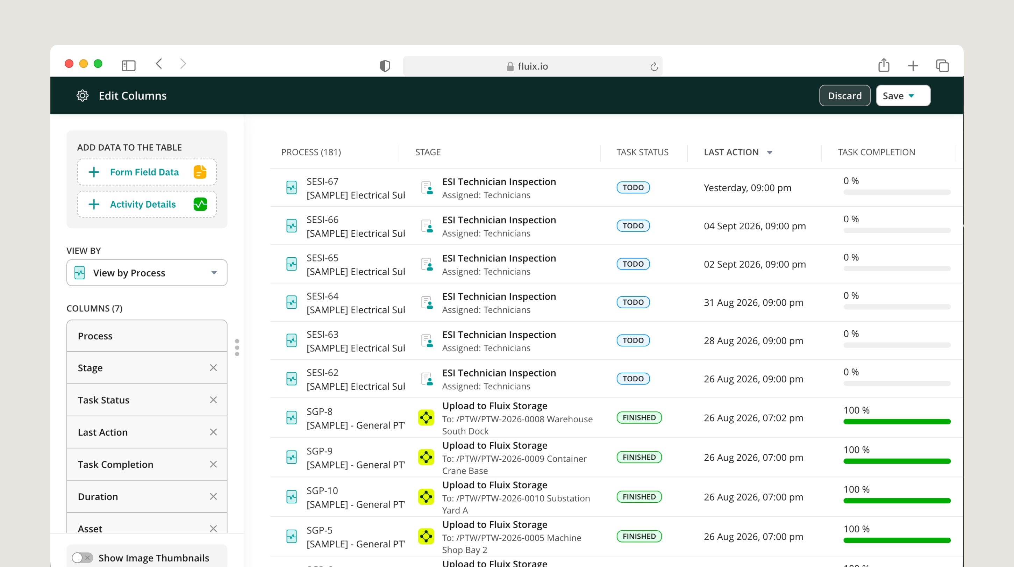Open the Save dropdown arrow
The image size is (1014, 567).
pyautogui.click(x=911, y=96)
